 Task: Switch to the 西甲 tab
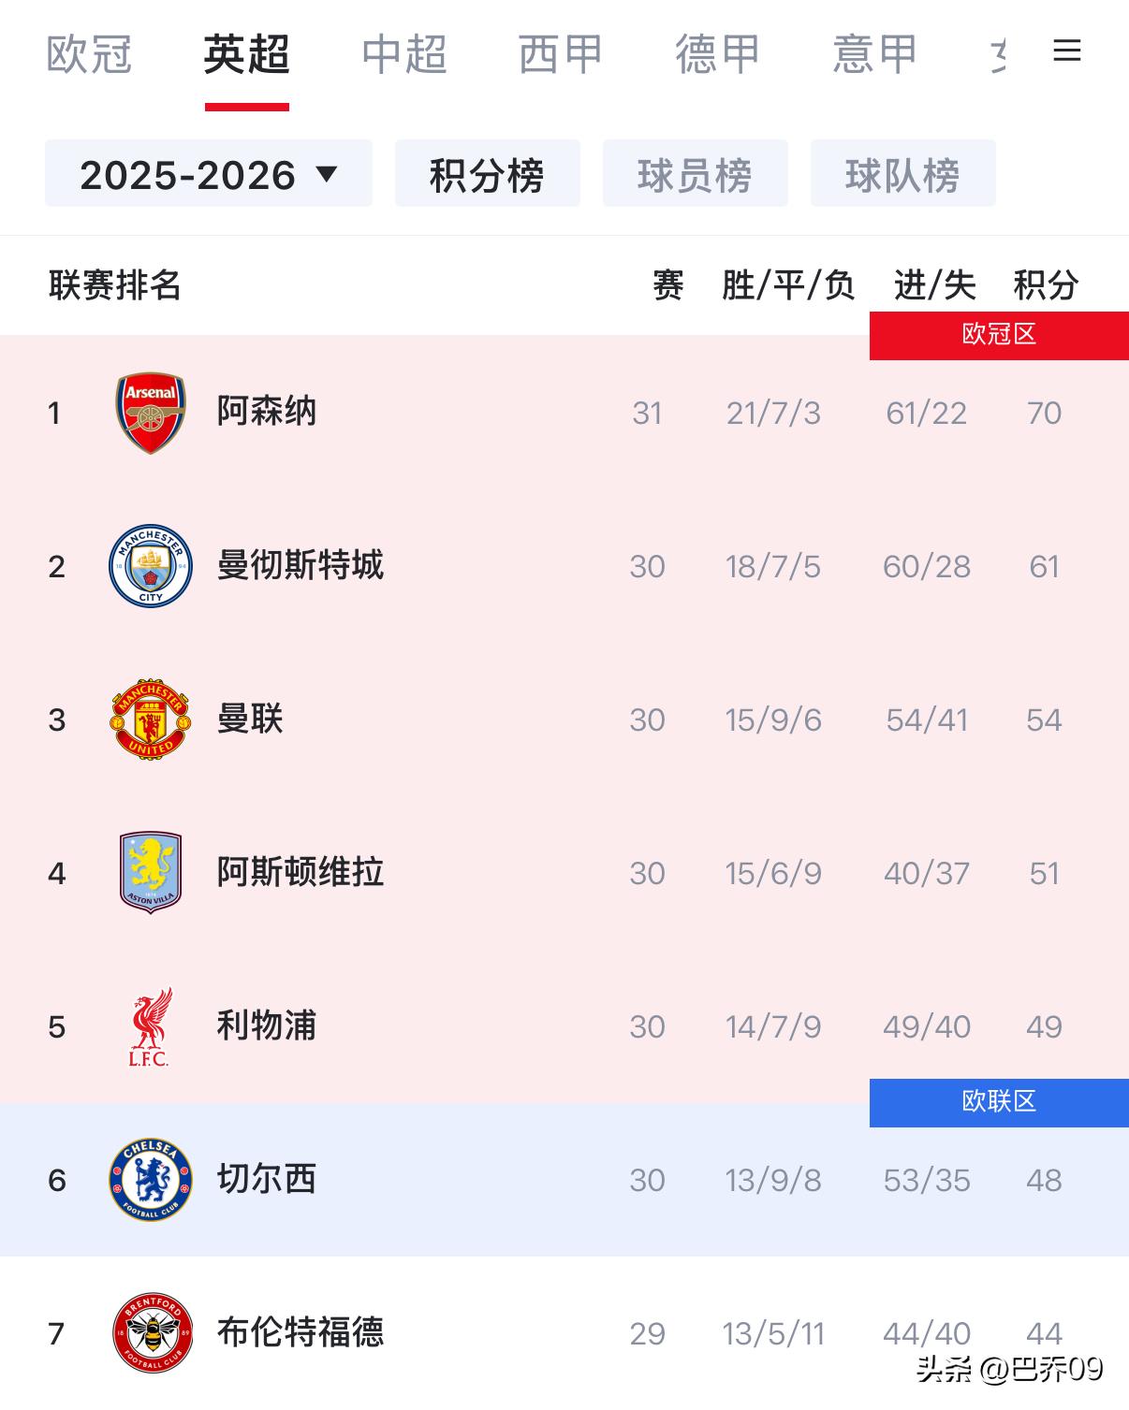(560, 54)
